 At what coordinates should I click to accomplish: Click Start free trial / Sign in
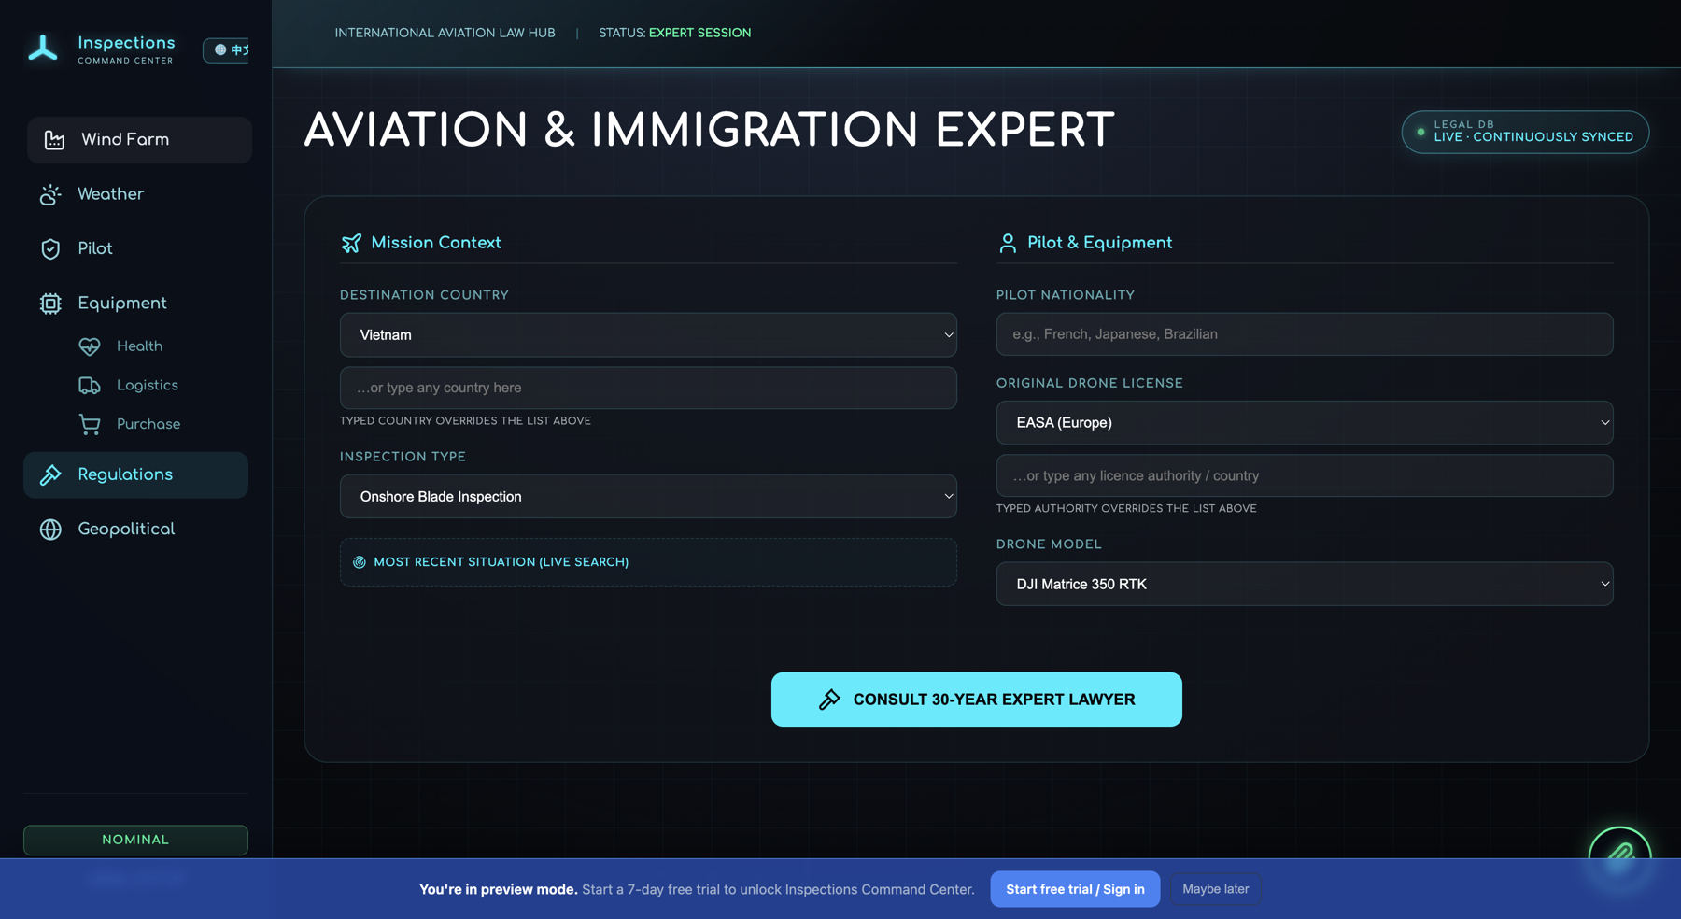coord(1075,889)
